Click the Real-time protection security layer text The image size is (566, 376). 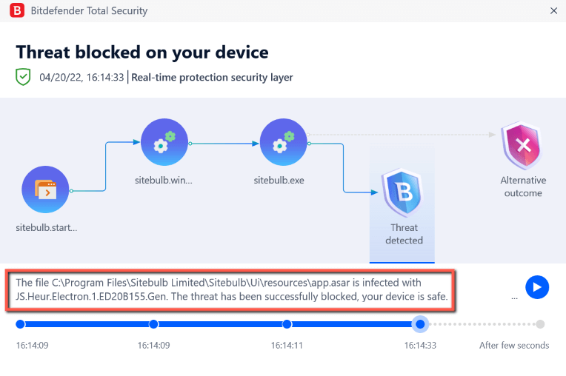click(212, 78)
